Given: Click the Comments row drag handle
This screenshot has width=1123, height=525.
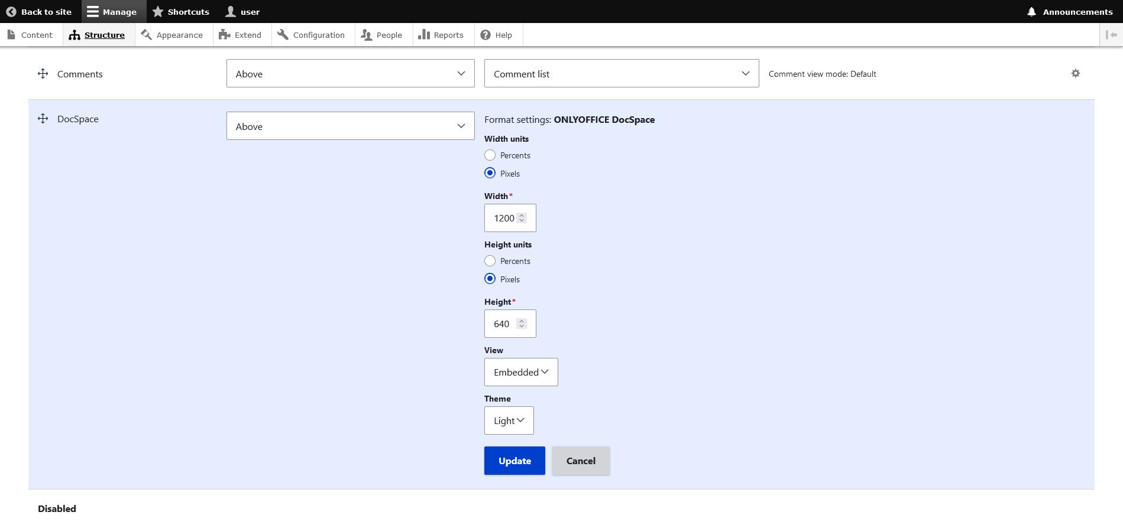Looking at the screenshot, I should (x=43, y=74).
